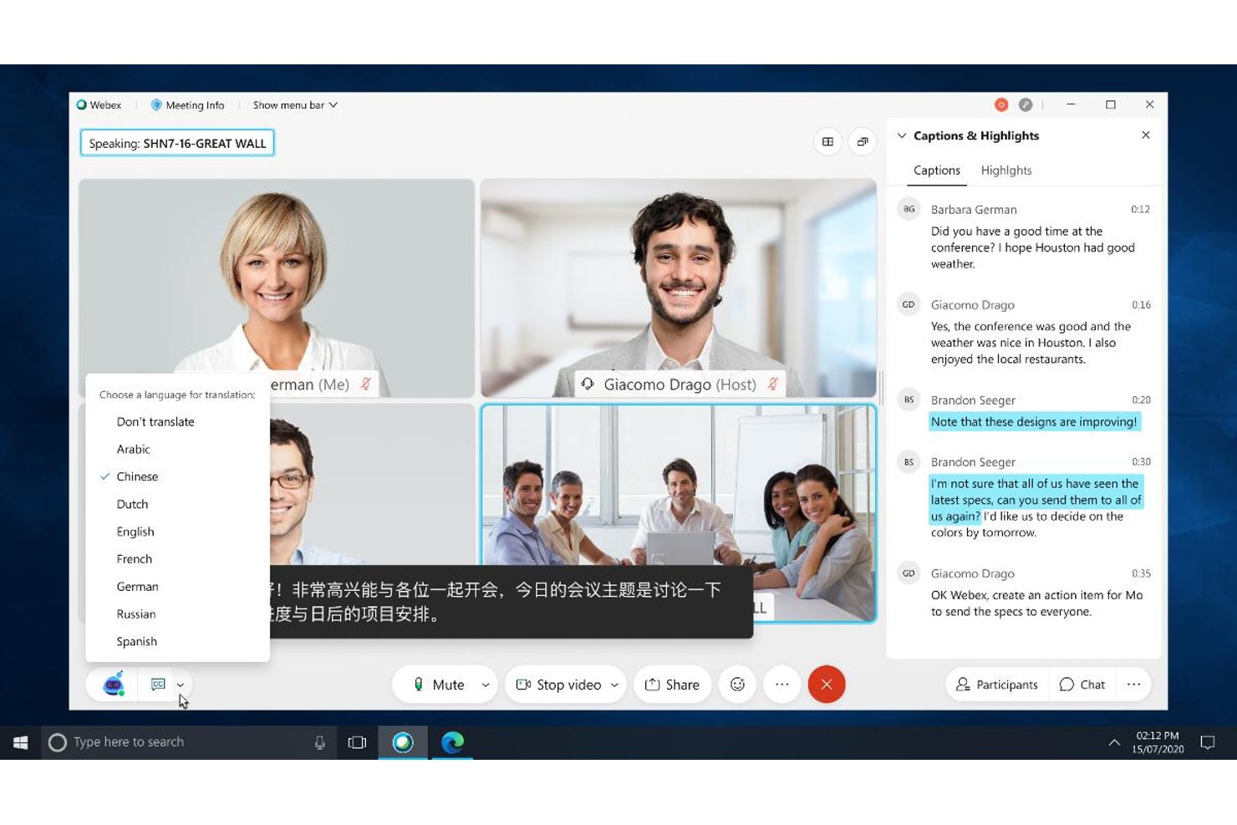
Task: Open Meeting Info
Action: [x=188, y=105]
